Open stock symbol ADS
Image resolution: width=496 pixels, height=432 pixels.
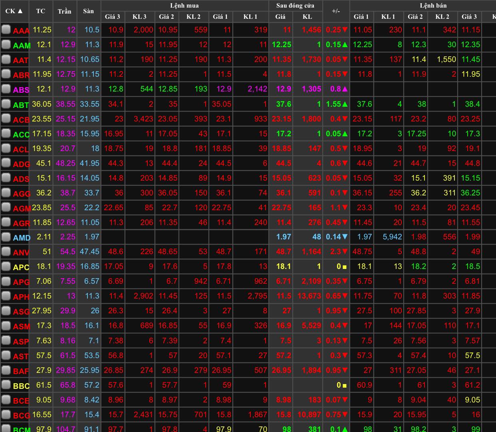21,179
